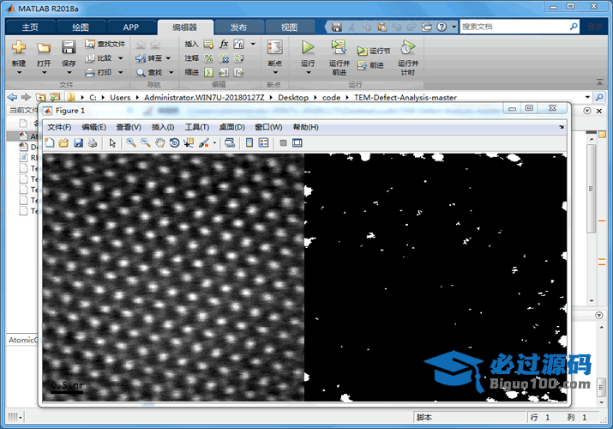Viewport: 613px width, 429px height.
Task: Click the uncomment icon in 编辑 group
Action: click(x=224, y=58)
